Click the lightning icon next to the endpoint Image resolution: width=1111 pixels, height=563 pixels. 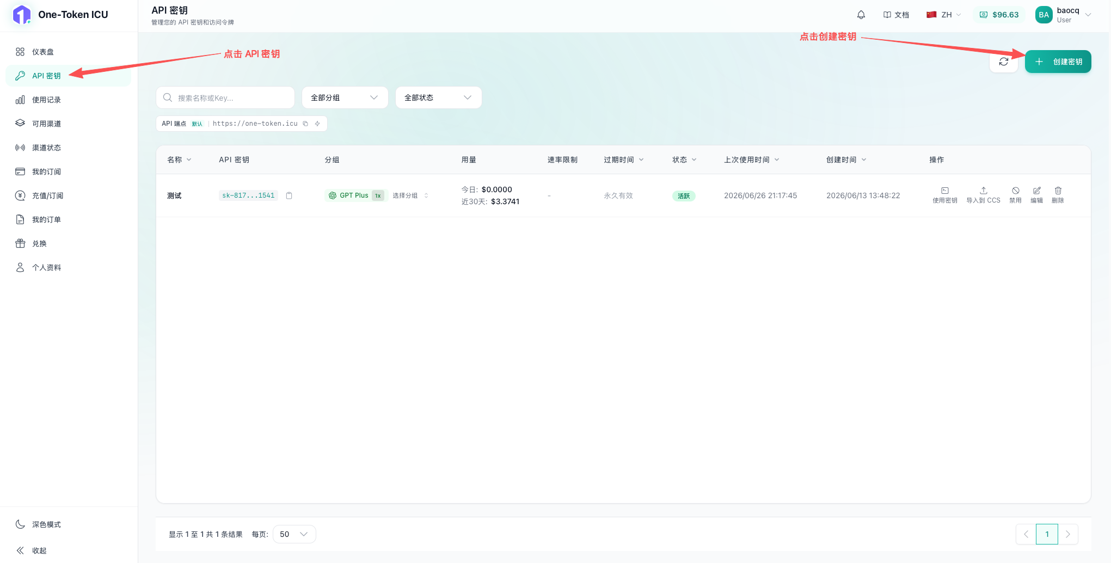point(317,124)
